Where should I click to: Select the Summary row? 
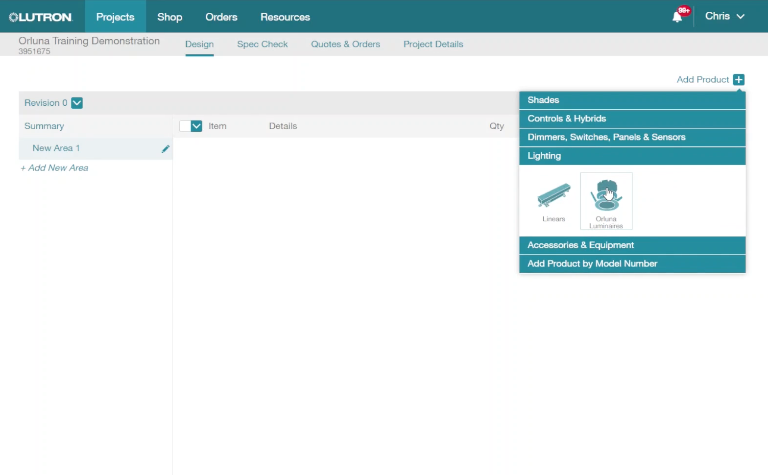point(96,126)
